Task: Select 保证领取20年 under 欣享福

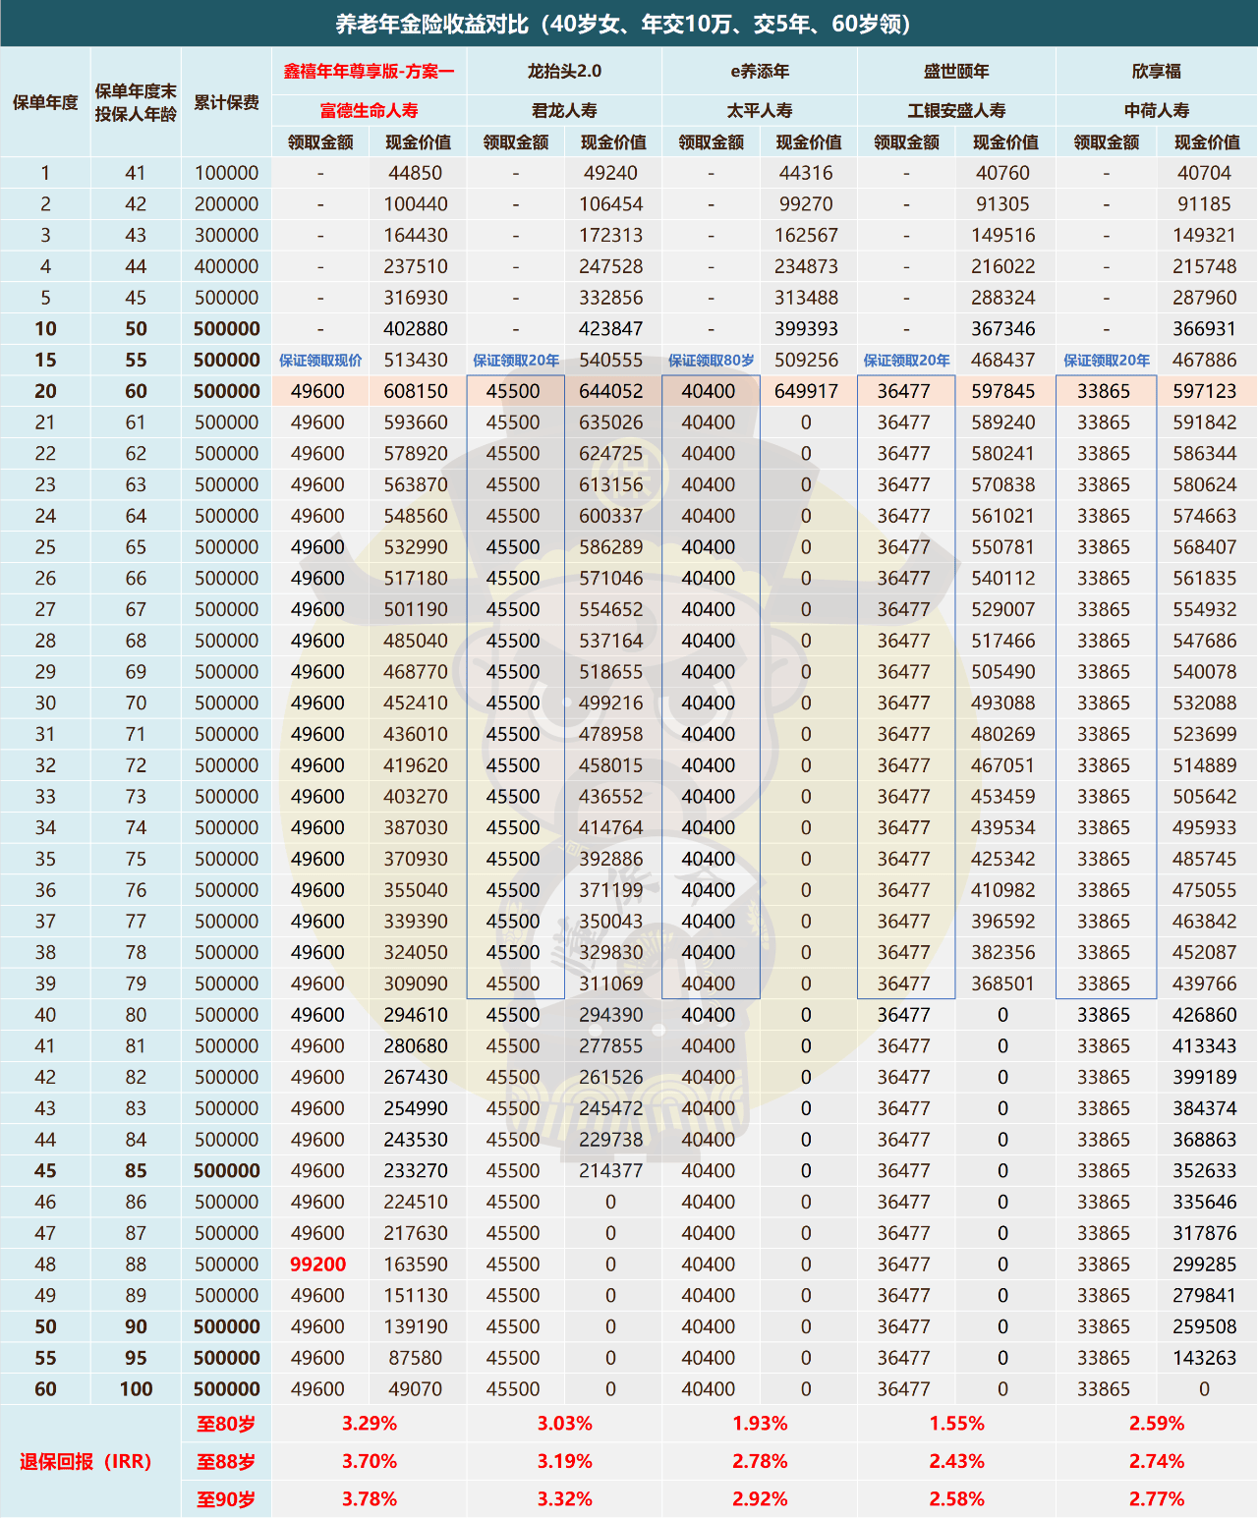Action: pos(1107,361)
